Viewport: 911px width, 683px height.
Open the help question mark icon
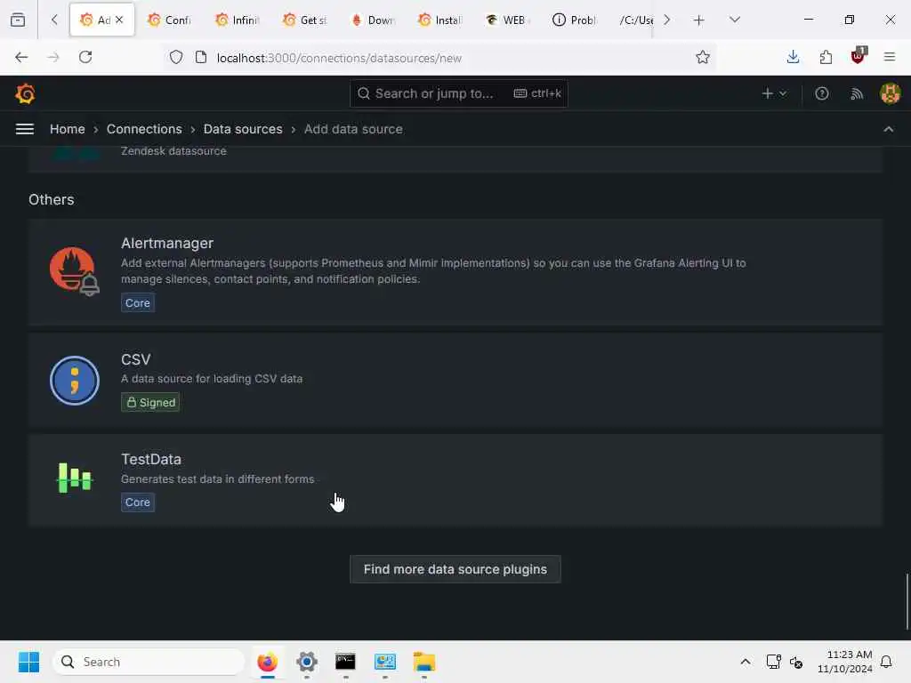821,93
